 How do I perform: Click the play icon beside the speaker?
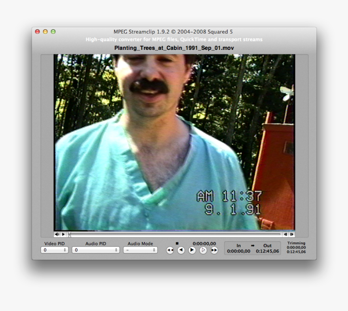tap(63, 234)
